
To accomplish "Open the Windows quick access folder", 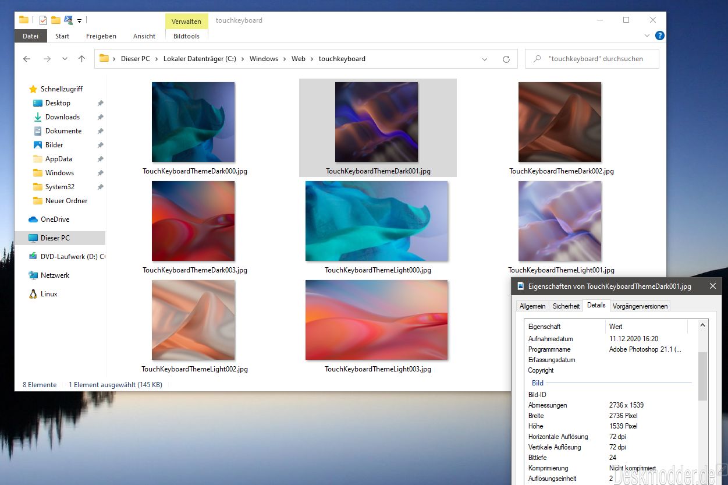I will click(x=59, y=173).
